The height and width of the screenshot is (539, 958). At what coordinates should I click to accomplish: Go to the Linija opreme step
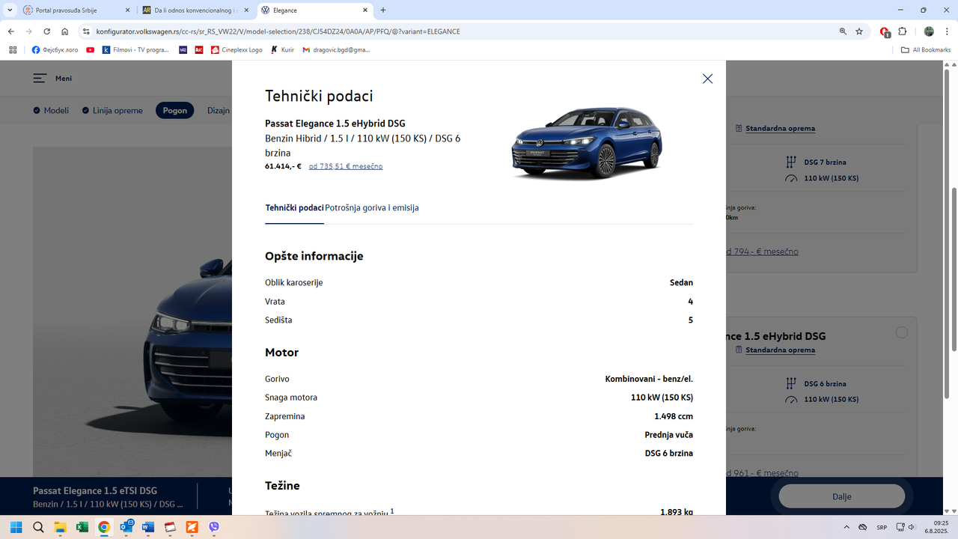[112, 110]
